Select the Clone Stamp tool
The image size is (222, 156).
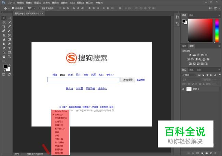tap(4, 35)
